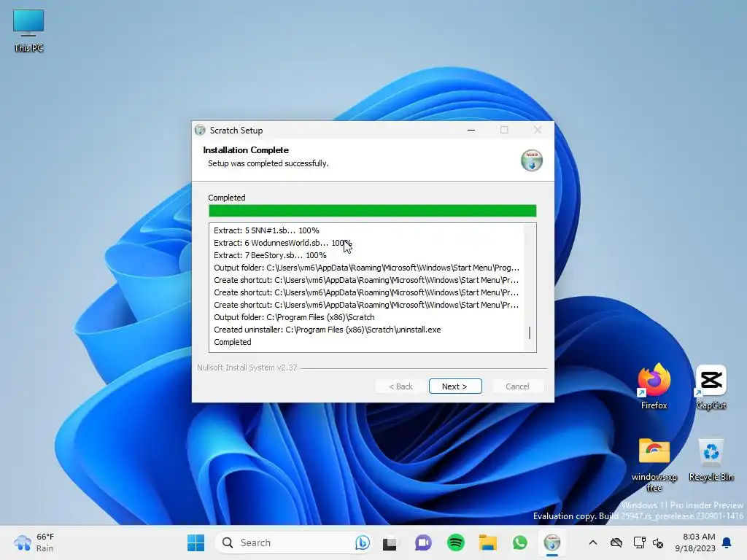Image resolution: width=747 pixels, height=560 pixels.
Task: Click the Scratch Setup title bar icon
Action: [x=200, y=130]
